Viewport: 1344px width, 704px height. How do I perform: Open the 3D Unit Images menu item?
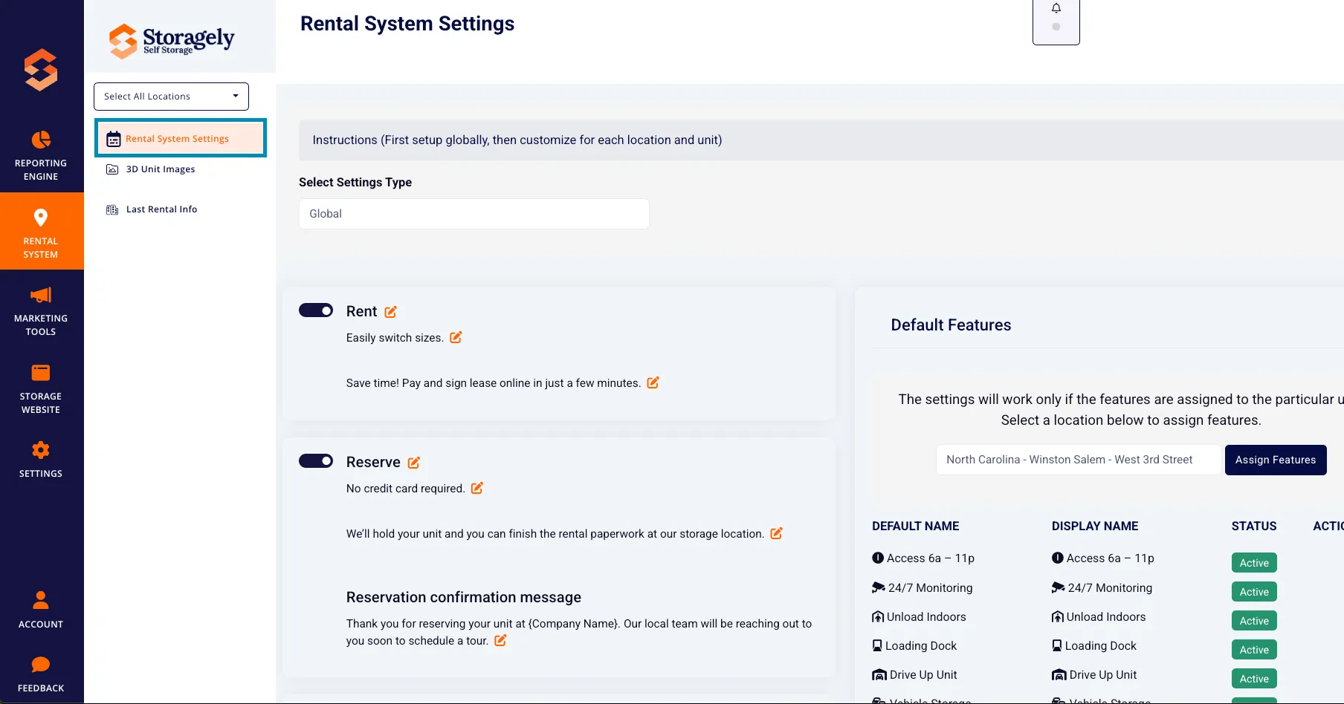tap(151, 169)
